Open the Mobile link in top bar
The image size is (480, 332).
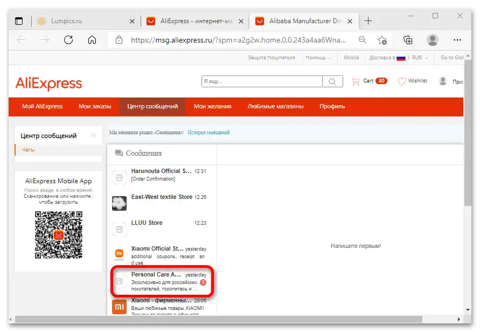(x=351, y=58)
